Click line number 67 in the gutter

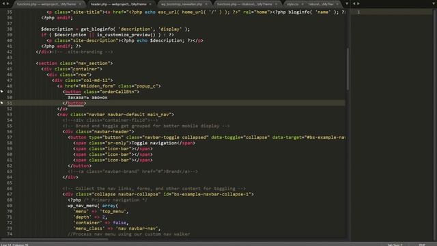(x=10, y=194)
